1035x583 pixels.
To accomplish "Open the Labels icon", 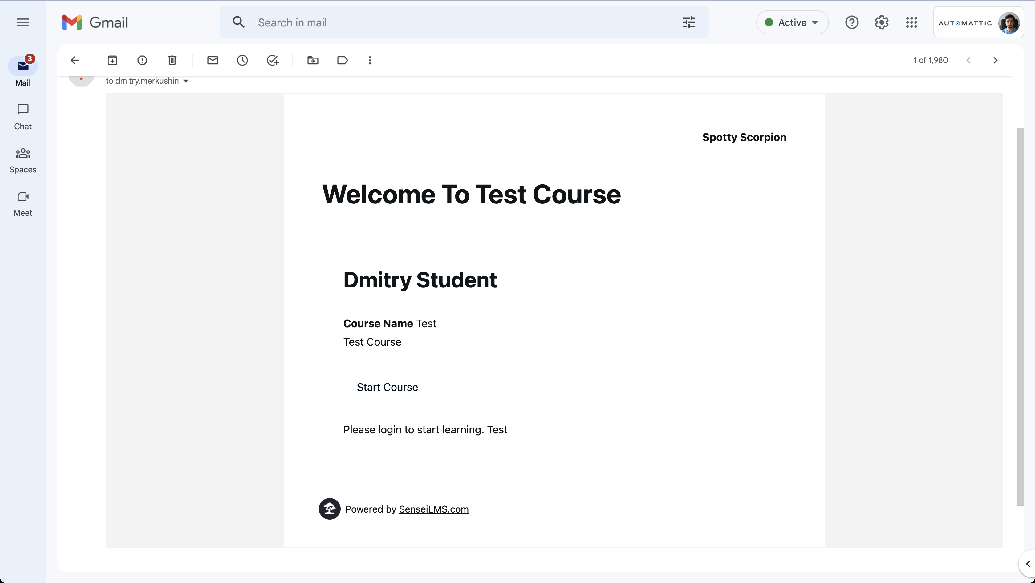I will pyautogui.click(x=342, y=60).
